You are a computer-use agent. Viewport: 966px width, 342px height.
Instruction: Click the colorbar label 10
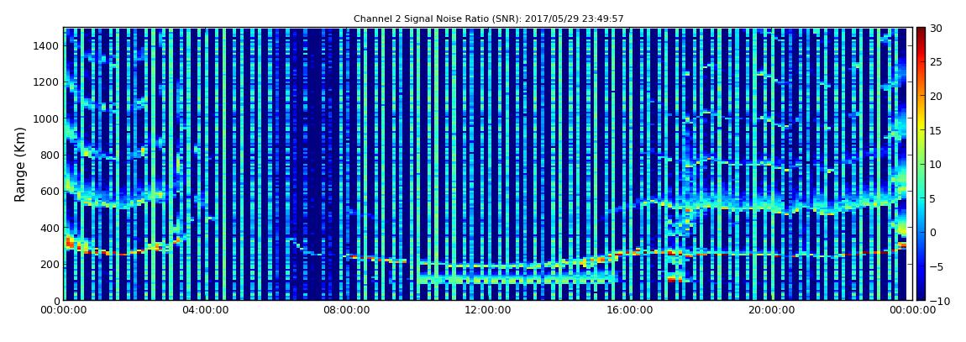(x=937, y=164)
